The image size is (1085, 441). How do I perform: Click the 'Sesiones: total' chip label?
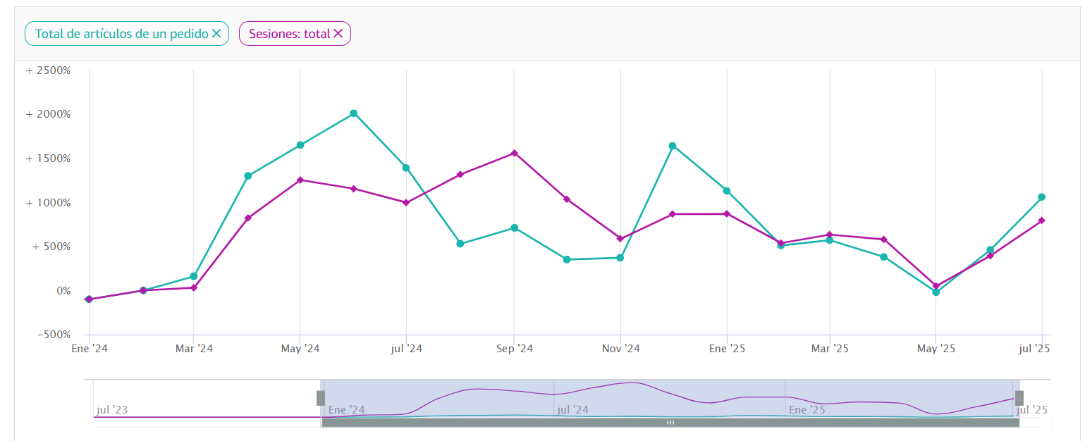pos(289,34)
